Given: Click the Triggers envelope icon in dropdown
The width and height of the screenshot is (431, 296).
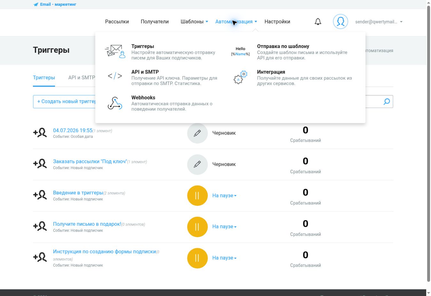Looking at the screenshot, I should 115,51.
